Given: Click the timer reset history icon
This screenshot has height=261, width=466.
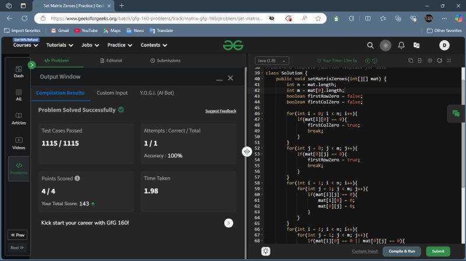Looking at the screenshot, I should click(375, 61).
